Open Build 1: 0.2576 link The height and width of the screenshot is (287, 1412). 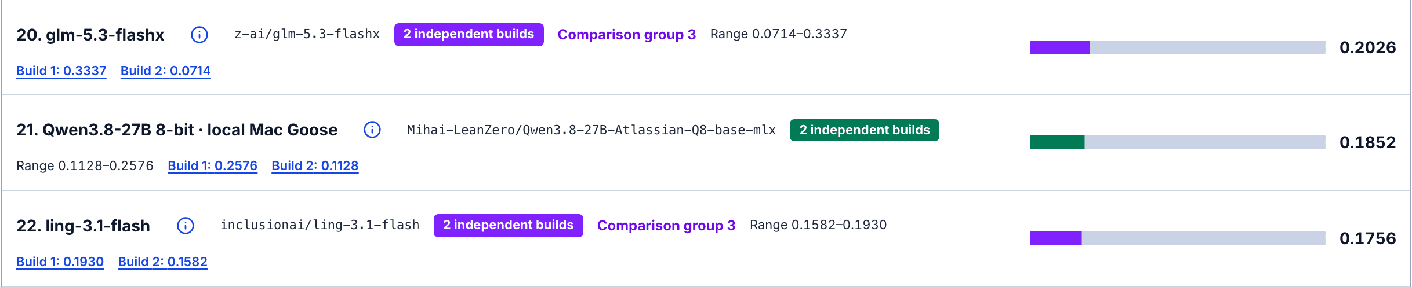click(213, 165)
